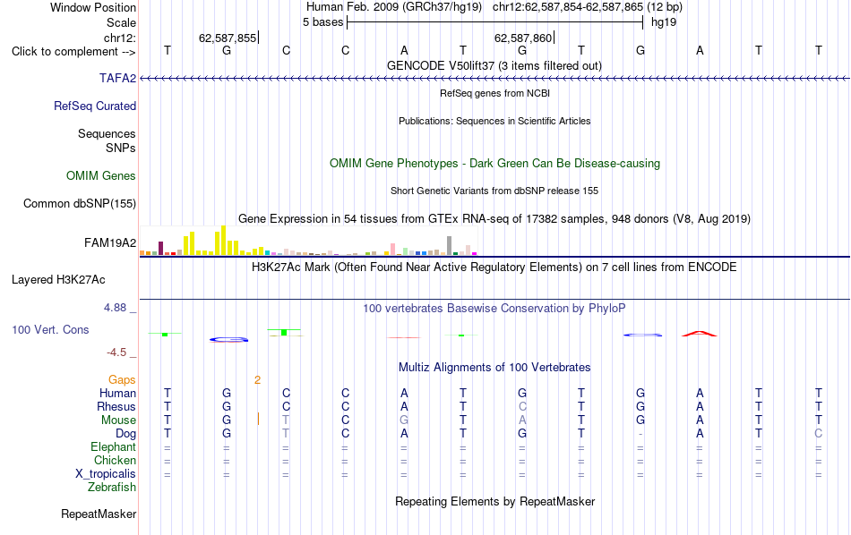Select the 100 Vert. Cons track label
851x535 pixels.
click(50, 330)
